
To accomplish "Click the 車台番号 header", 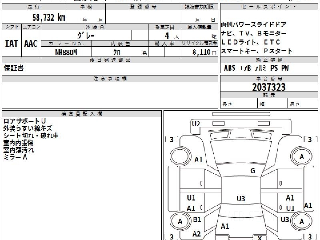I will click(x=269, y=79).
